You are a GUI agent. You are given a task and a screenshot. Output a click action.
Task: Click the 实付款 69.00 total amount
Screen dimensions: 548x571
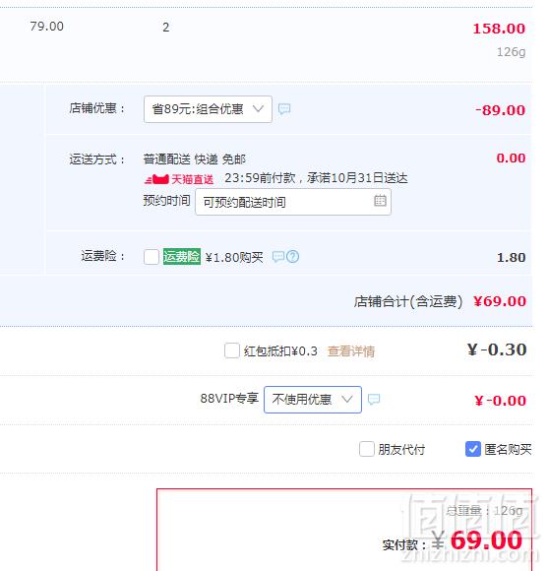[x=486, y=540]
